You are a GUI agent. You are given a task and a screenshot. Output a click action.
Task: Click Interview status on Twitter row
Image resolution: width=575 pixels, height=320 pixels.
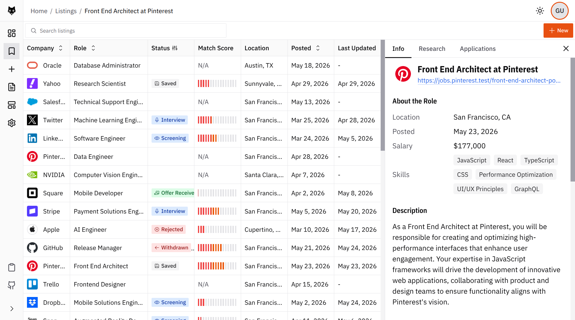170,120
